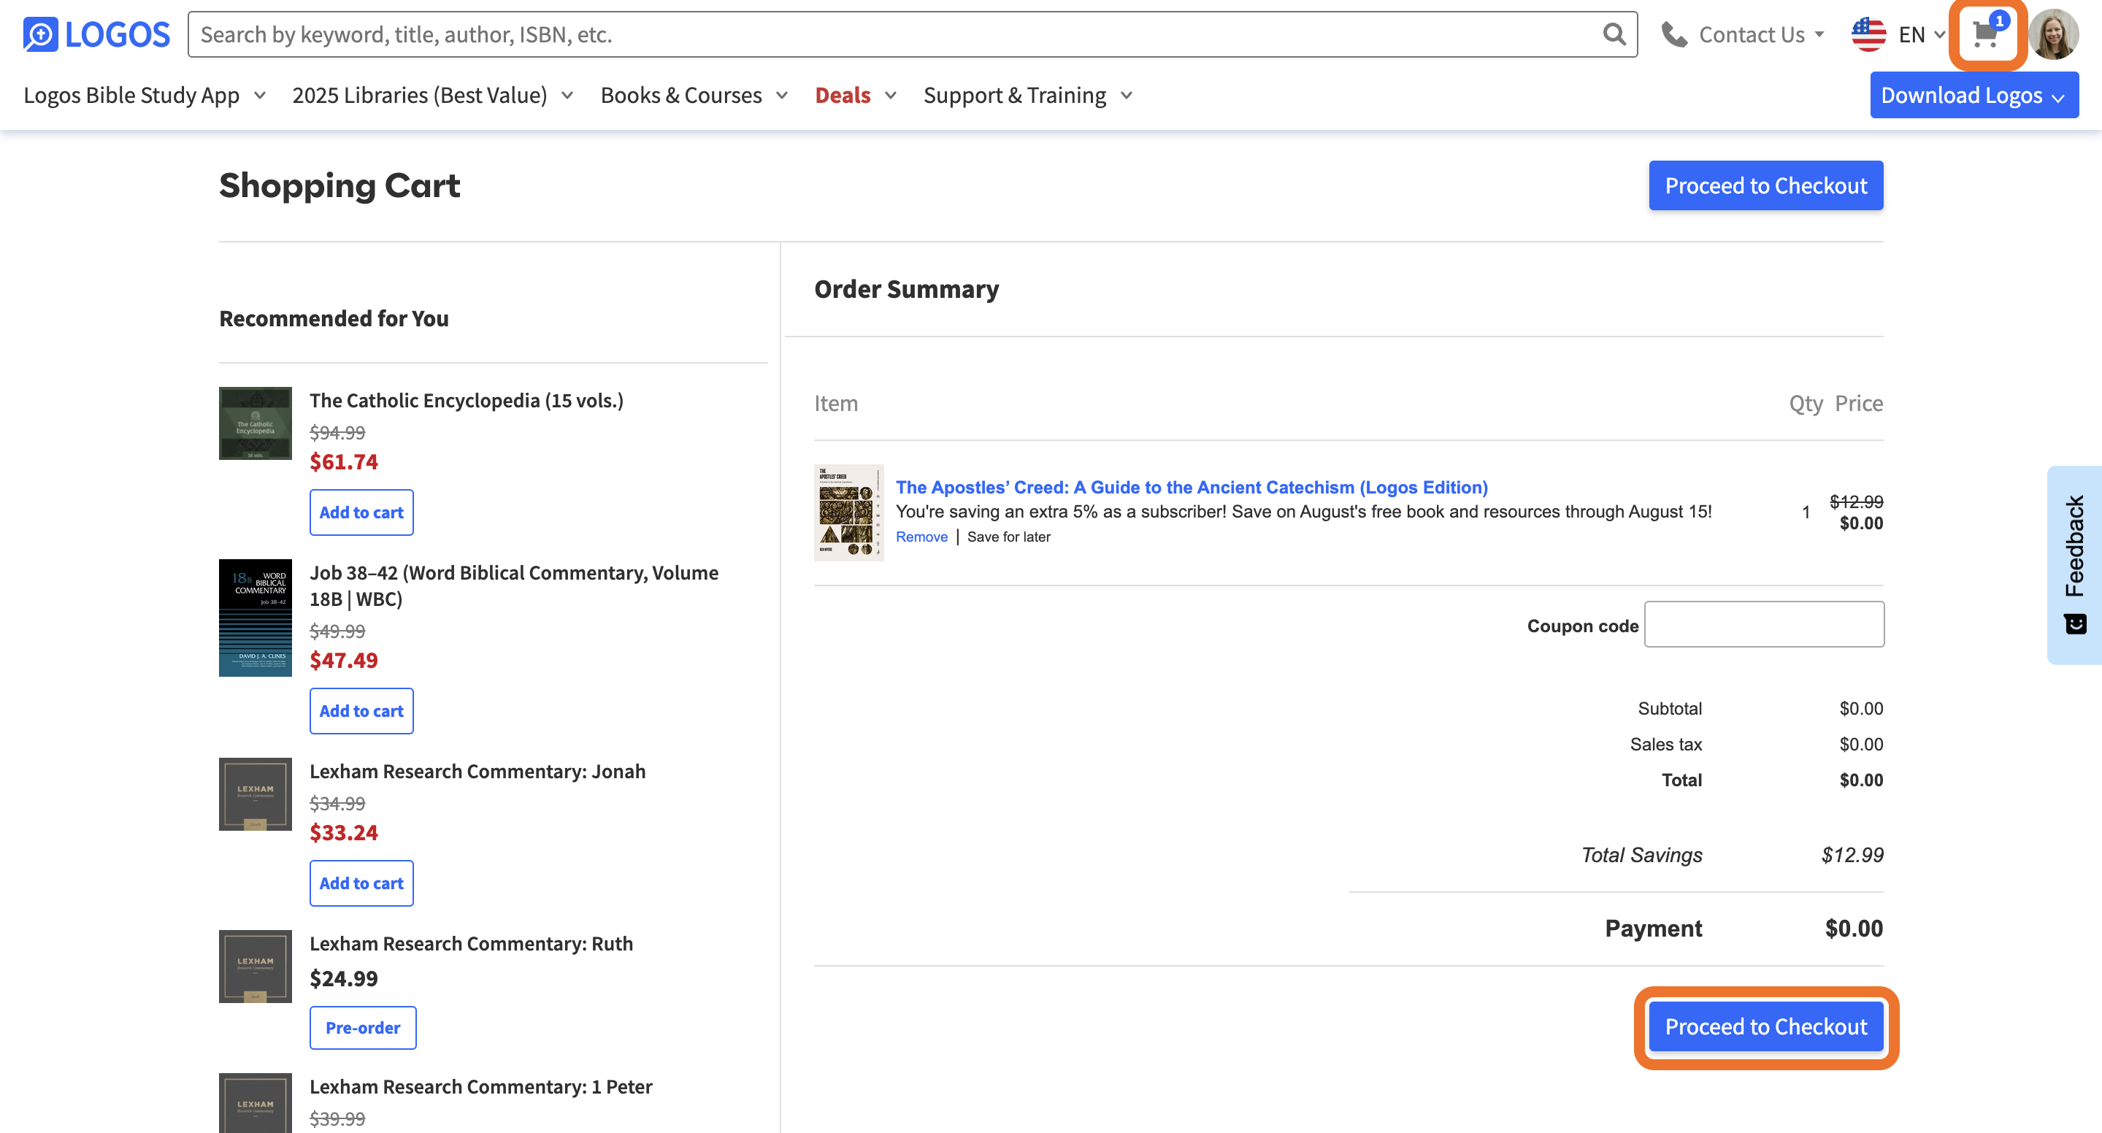Open The Catholic Encyclopedia (15 vols.) title
Screen dimensions: 2102x1133
(x=466, y=401)
